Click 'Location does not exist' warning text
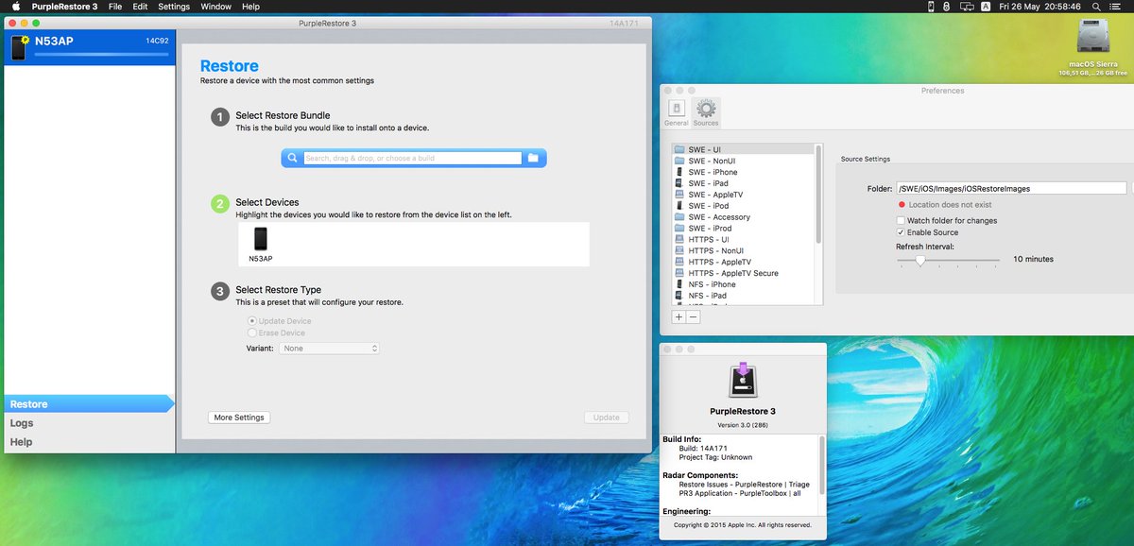 [x=950, y=204]
